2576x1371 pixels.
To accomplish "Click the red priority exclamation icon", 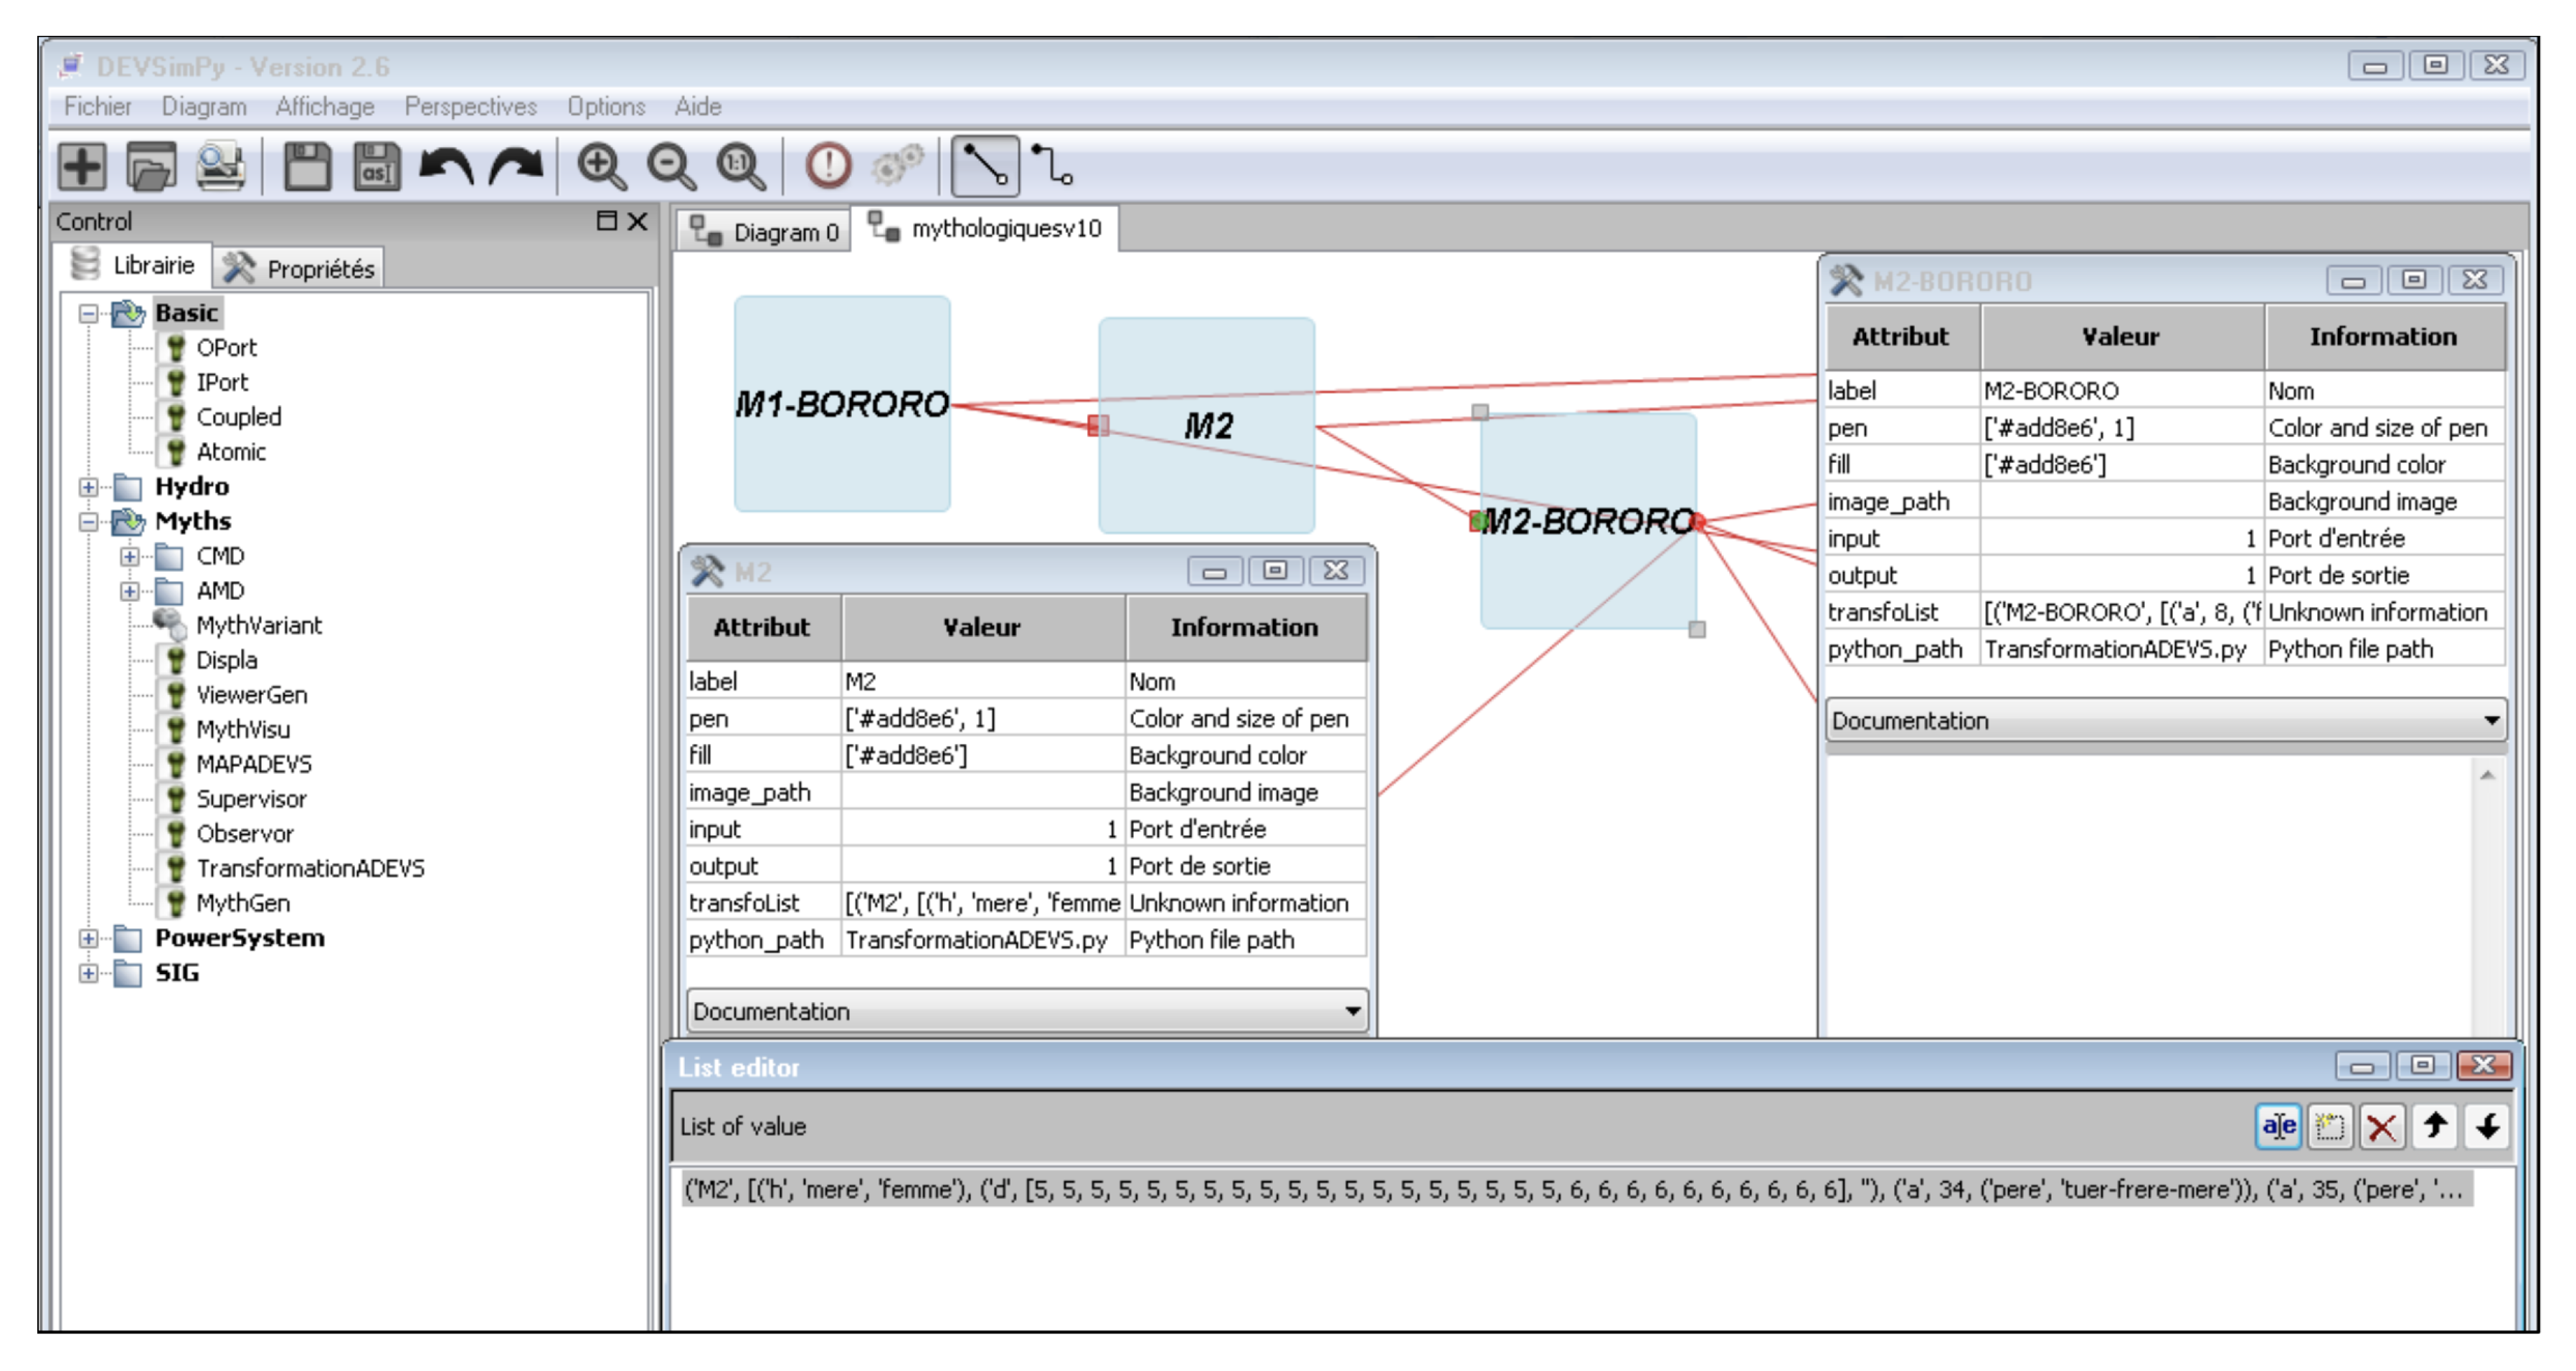I will point(828,166).
